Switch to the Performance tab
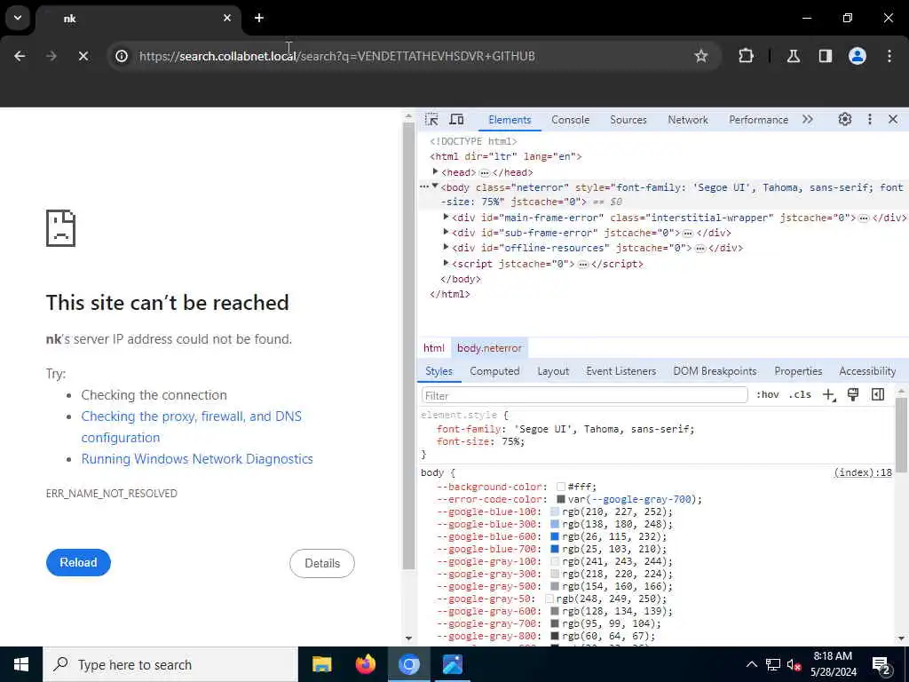Image resolution: width=909 pixels, height=682 pixels. click(x=759, y=120)
